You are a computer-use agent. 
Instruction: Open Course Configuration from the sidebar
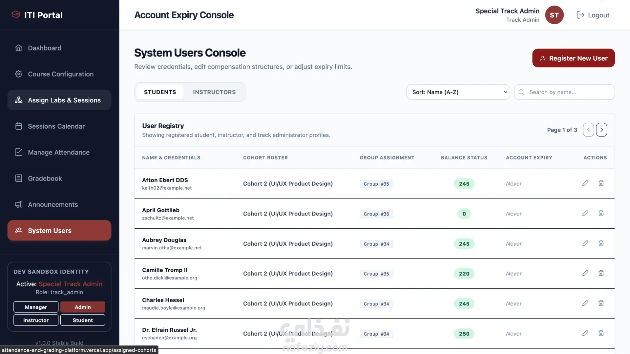(x=59, y=74)
